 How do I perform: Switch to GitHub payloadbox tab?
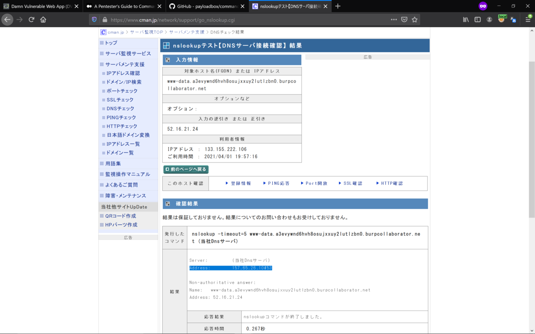tap(207, 6)
